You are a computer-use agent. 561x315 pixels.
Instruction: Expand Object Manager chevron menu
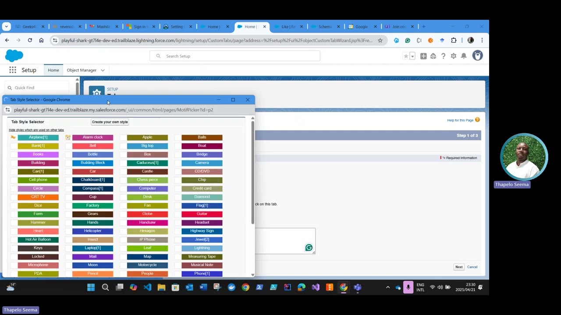click(x=103, y=70)
